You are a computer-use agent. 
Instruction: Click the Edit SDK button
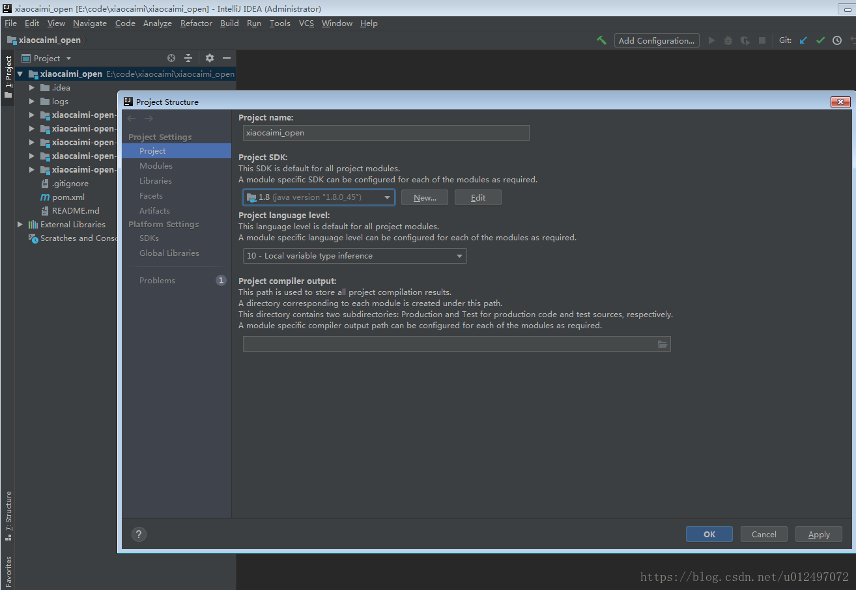coord(478,197)
